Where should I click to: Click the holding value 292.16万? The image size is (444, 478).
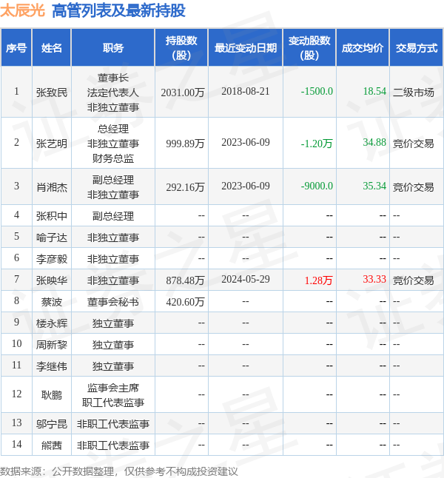click(x=185, y=187)
